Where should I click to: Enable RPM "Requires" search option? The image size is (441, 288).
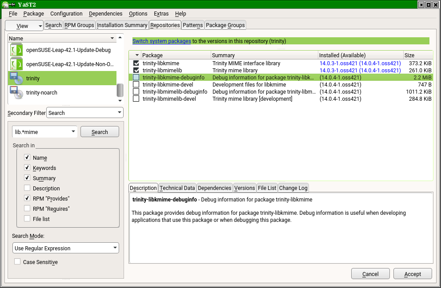click(x=27, y=208)
